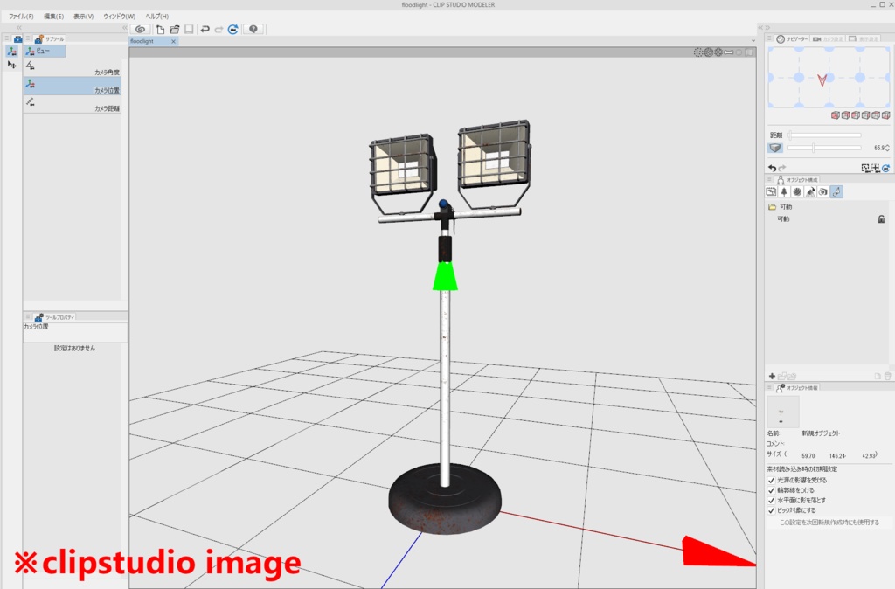
Task: Disable the 輪郭線をつける checkbox
Action: tap(771, 489)
